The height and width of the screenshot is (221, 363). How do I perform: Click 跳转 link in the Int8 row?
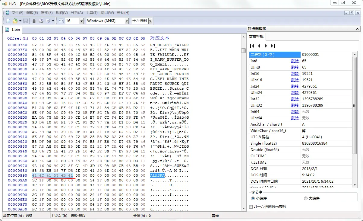pos(295,61)
